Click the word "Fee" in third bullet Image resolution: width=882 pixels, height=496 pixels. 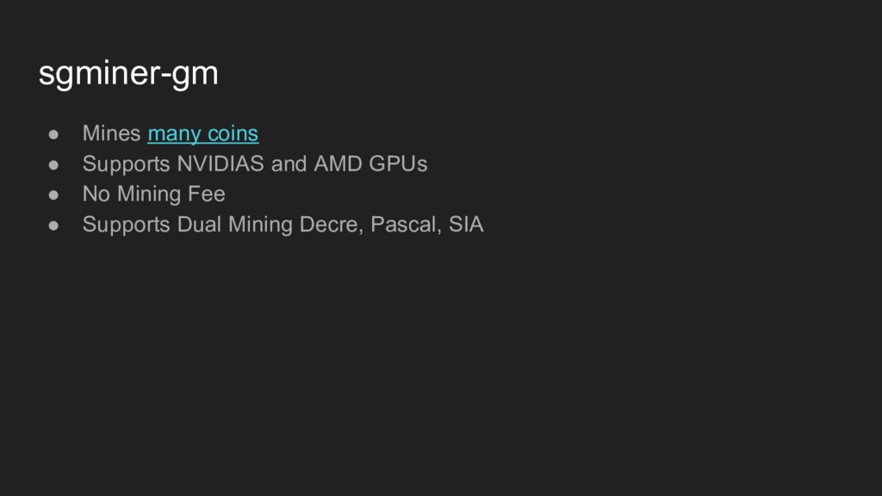click(207, 194)
